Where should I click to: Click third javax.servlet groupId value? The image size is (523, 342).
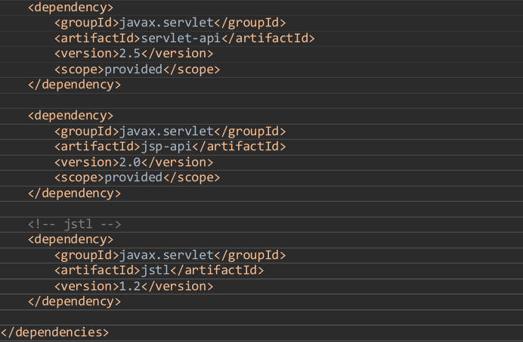pyautogui.click(x=166, y=255)
